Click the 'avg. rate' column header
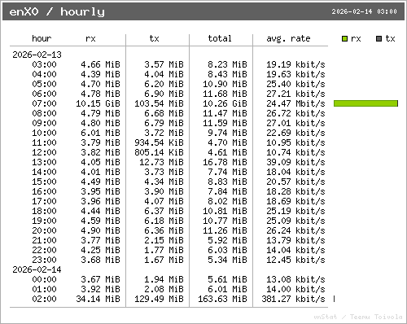 tap(288, 38)
